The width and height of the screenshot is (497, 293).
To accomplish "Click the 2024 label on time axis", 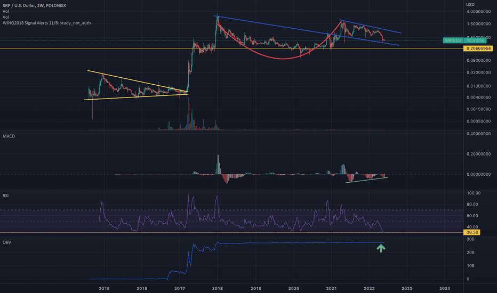I will [445, 288].
